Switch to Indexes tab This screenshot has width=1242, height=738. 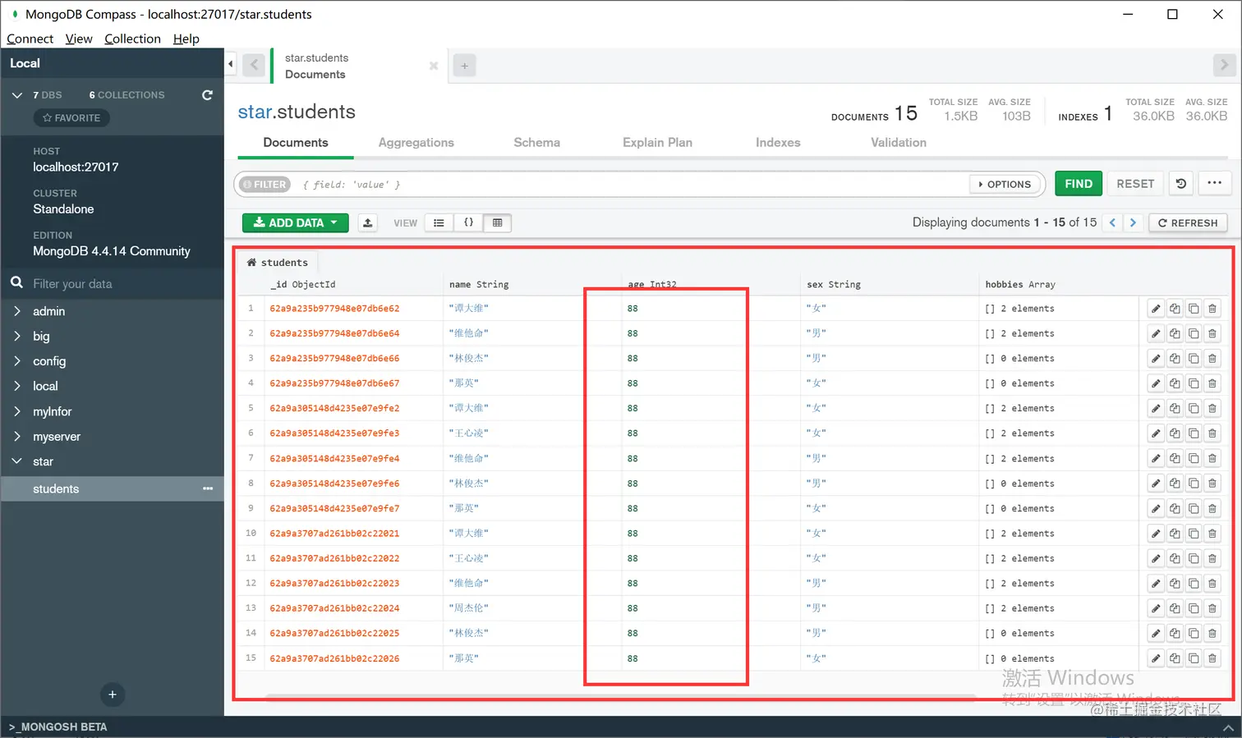tap(778, 143)
